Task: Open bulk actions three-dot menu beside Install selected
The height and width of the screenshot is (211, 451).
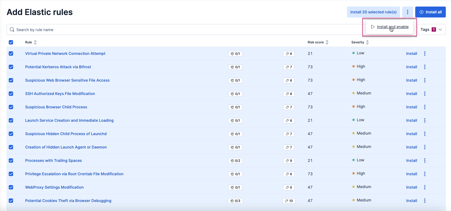Action: [407, 12]
